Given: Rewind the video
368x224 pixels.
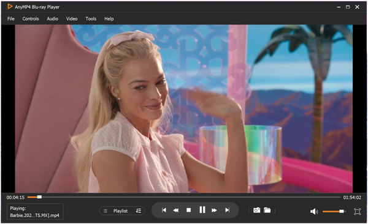Looking at the screenshot, I should (x=175, y=210).
